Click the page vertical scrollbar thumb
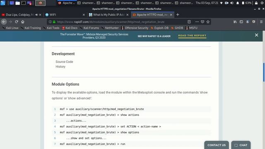Viewport: 265px width, 149px height. click(x=264, y=72)
